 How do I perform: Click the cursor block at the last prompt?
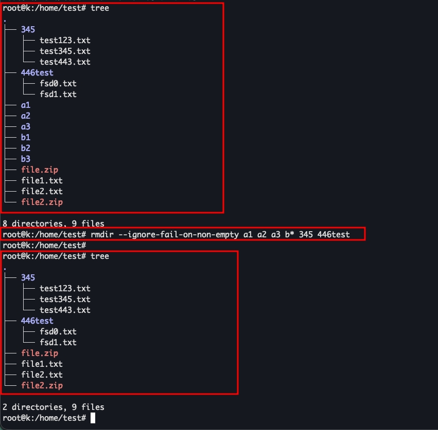pos(93,418)
